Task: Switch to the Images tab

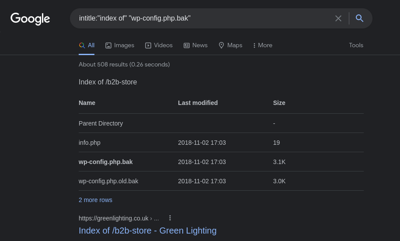Action: [x=120, y=45]
